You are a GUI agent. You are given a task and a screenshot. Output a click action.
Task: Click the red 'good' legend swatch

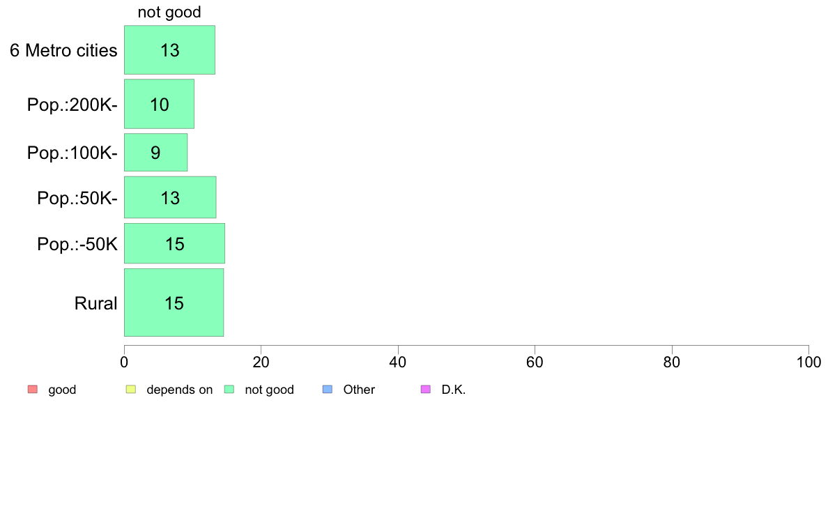32,390
